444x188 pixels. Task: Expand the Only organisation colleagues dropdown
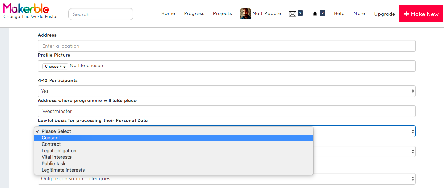point(227,178)
